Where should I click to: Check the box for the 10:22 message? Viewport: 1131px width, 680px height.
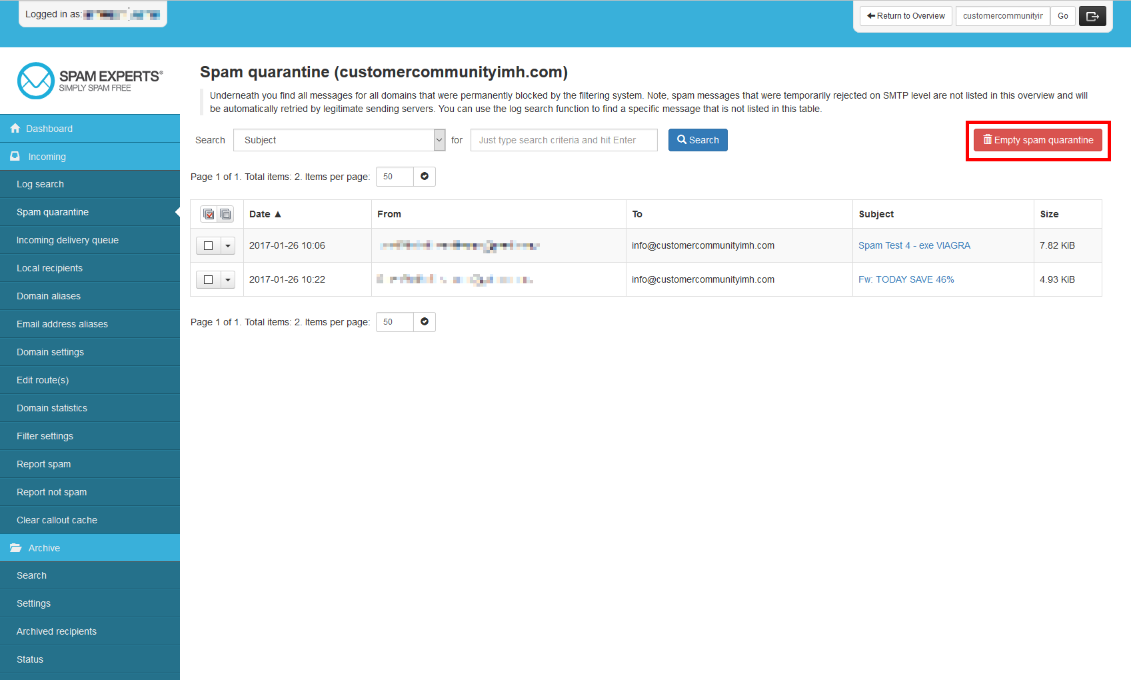coord(208,280)
